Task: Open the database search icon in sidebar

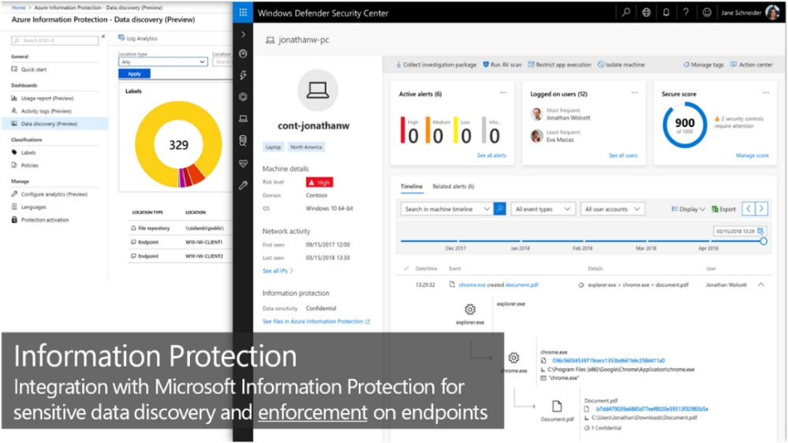Action: tap(243, 140)
